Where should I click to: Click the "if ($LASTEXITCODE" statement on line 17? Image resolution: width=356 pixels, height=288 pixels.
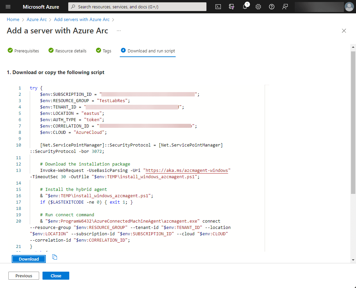pyautogui.click(x=62, y=202)
